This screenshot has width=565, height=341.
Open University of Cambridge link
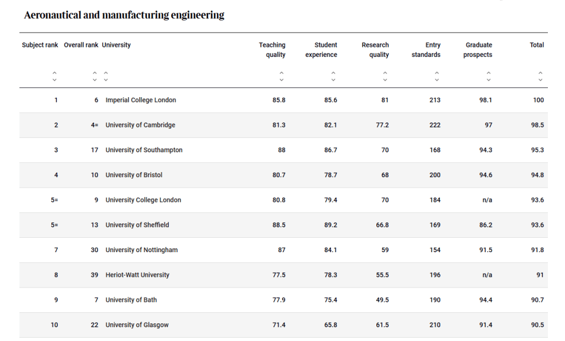140,125
